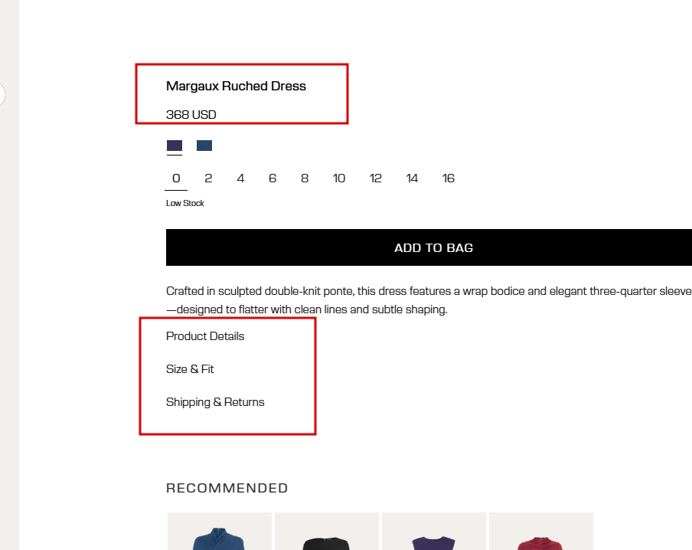Choose size 0
This screenshot has height=550, width=692.
tap(176, 178)
